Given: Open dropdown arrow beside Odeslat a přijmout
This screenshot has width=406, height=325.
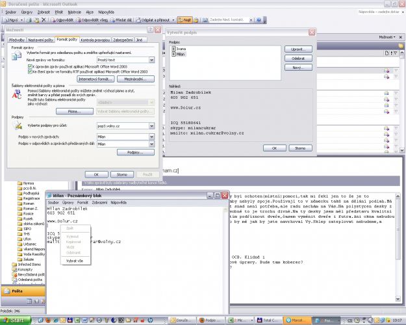Looking at the screenshot, I should pyautogui.click(x=173, y=20).
